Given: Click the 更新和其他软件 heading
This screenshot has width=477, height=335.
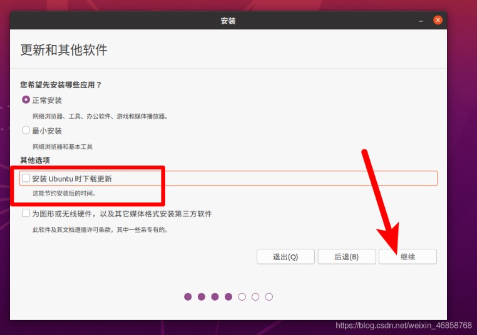Looking at the screenshot, I should tap(64, 50).
